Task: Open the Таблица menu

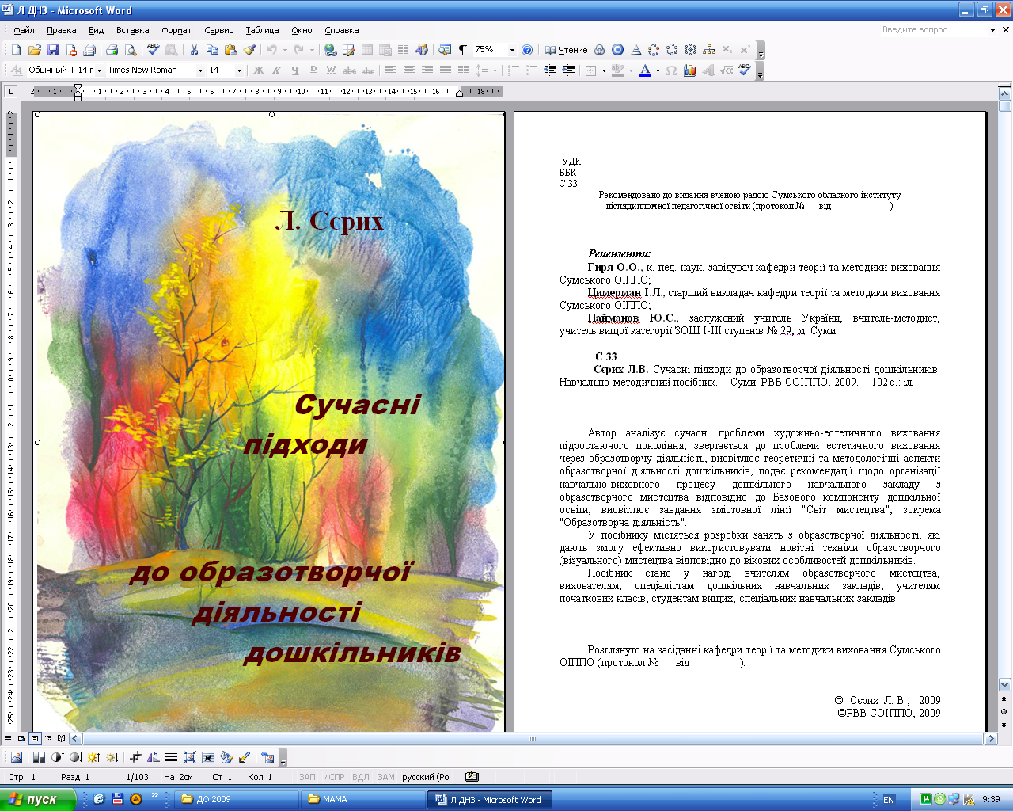Action: (x=262, y=30)
